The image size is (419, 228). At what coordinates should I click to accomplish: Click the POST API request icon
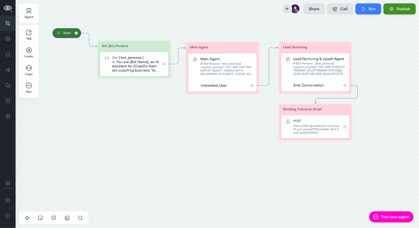coord(288,121)
